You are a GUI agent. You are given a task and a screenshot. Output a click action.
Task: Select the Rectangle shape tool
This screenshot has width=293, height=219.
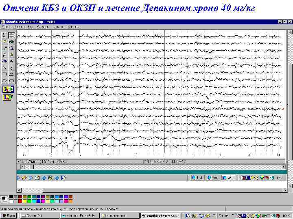click(4, 74)
